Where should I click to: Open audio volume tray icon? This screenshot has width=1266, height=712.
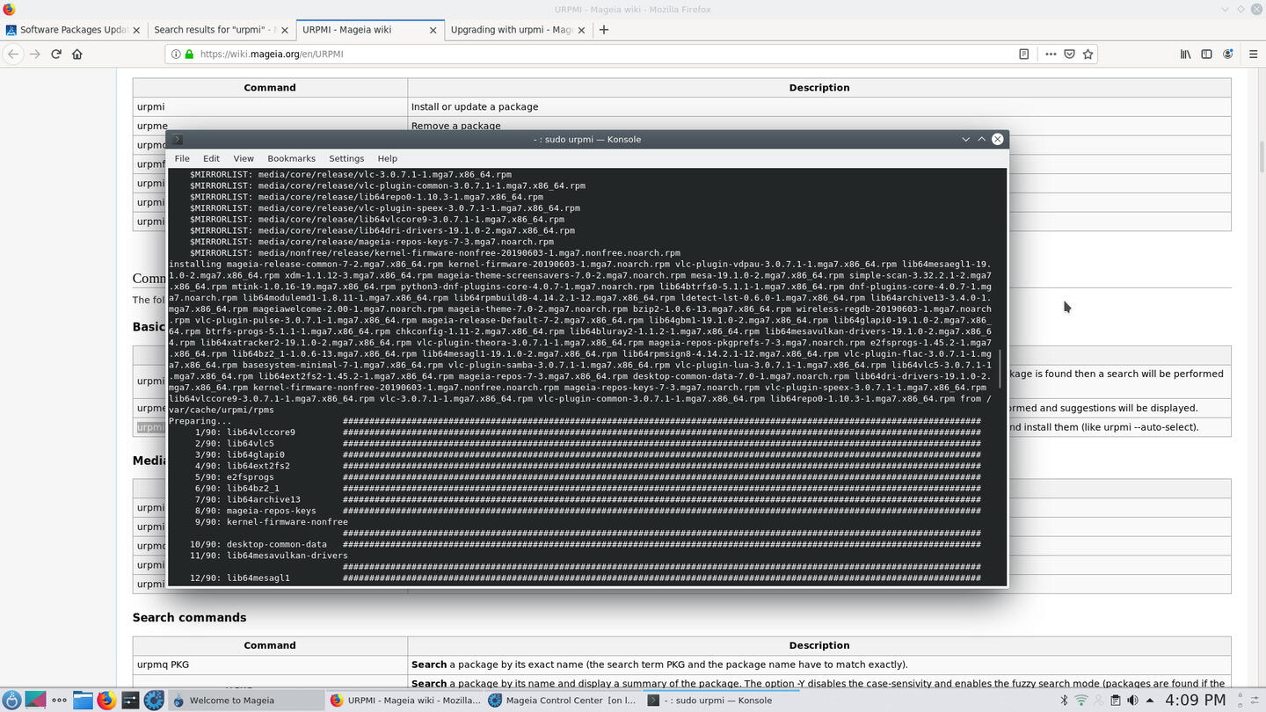point(1132,701)
